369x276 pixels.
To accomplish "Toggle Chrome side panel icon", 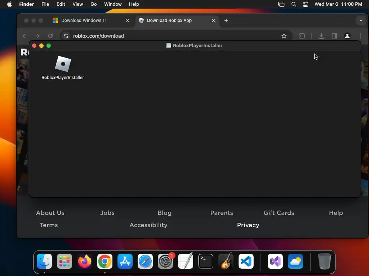I will [x=334, y=36].
